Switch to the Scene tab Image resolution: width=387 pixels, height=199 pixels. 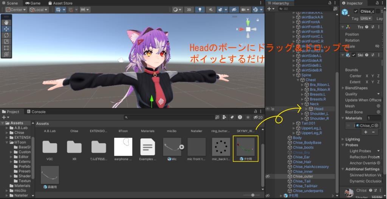tap(10, 3)
